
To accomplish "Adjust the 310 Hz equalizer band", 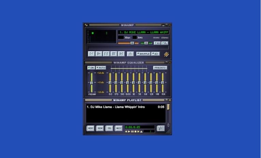I will coord(122,83).
